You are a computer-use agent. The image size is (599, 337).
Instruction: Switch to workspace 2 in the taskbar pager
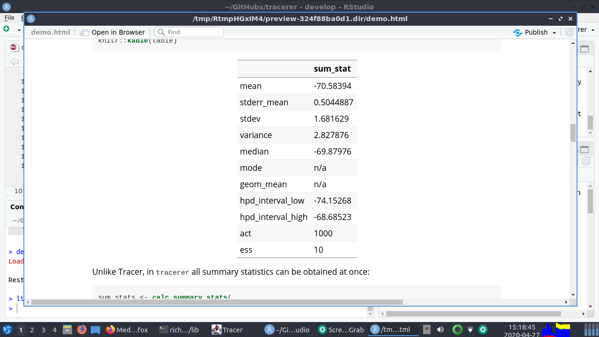[31, 330]
